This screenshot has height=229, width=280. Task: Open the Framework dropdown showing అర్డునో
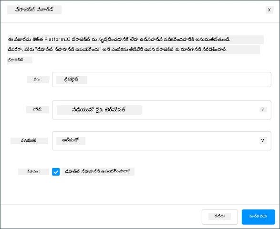tap(162, 141)
